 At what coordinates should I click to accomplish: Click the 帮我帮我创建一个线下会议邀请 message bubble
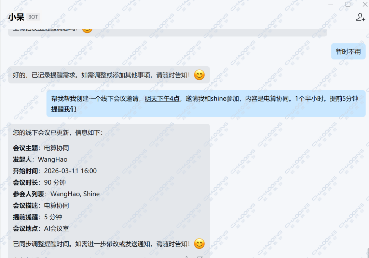(x=206, y=104)
